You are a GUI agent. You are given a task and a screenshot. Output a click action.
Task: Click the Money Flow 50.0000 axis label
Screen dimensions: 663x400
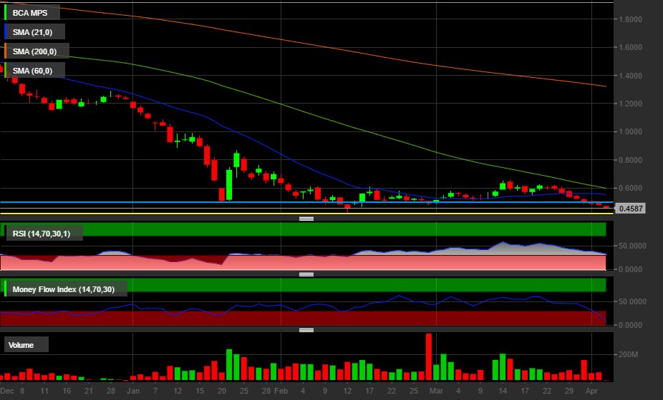tap(632, 301)
